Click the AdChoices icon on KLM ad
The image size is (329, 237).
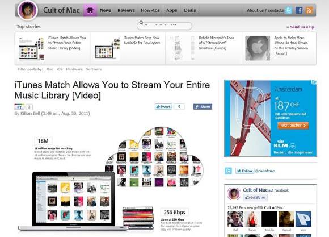314,82
